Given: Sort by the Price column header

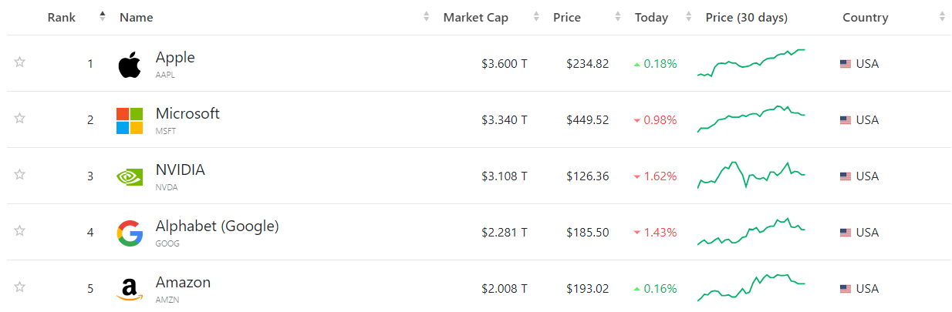Looking at the screenshot, I should (x=567, y=17).
